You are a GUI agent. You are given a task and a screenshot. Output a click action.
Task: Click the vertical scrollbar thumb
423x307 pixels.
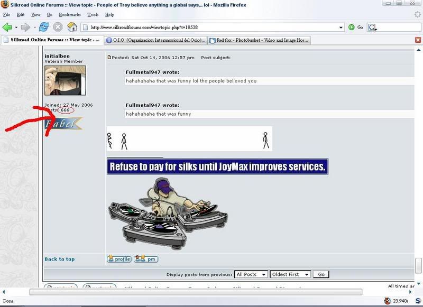[x=418, y=265]
